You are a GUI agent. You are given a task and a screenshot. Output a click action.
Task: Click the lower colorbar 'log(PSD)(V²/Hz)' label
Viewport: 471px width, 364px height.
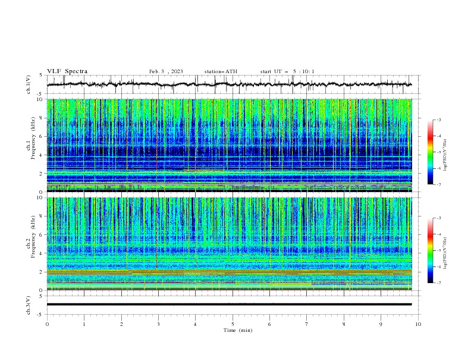(x=445, y=253)
